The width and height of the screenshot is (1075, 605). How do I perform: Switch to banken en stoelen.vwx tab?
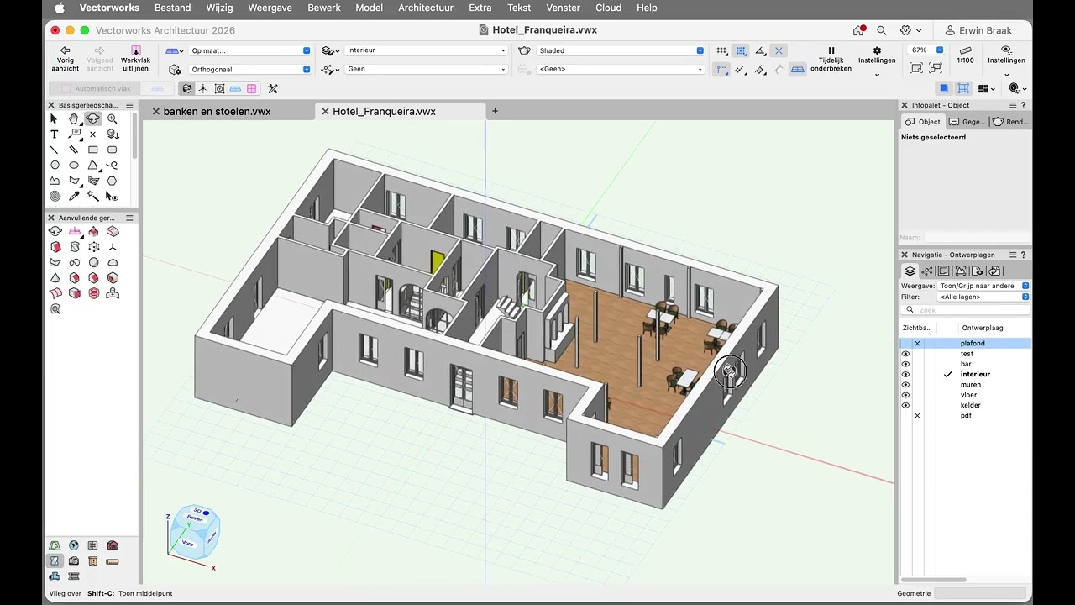(217, 111)
